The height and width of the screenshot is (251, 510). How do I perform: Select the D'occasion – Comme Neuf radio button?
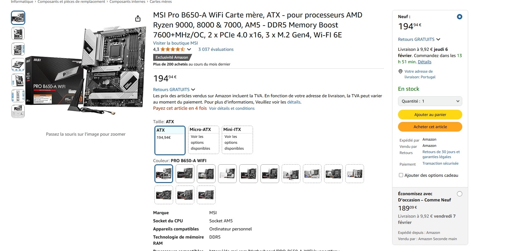[459, 194]
